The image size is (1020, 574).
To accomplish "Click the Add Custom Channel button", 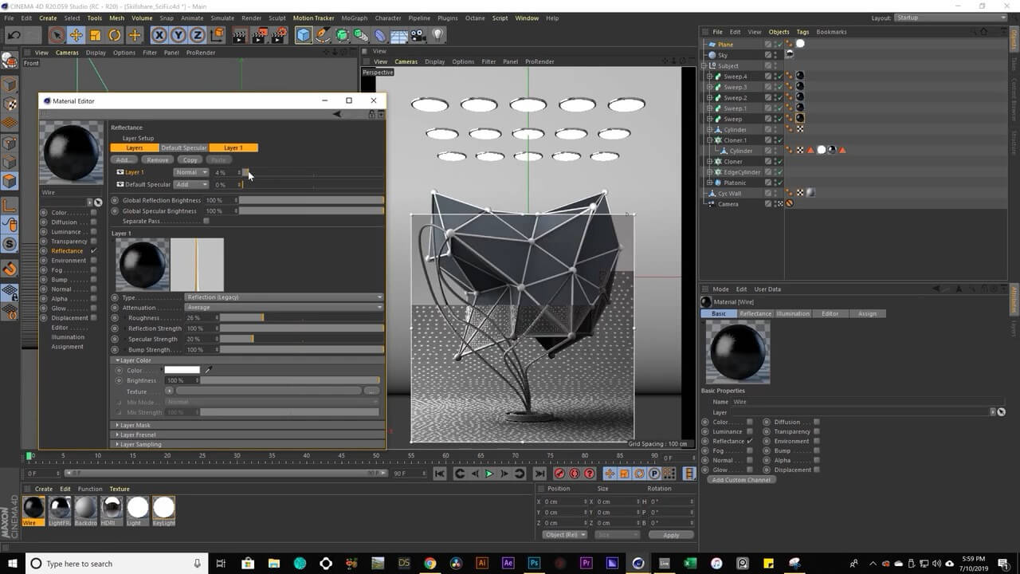I will tap(741, 480).
